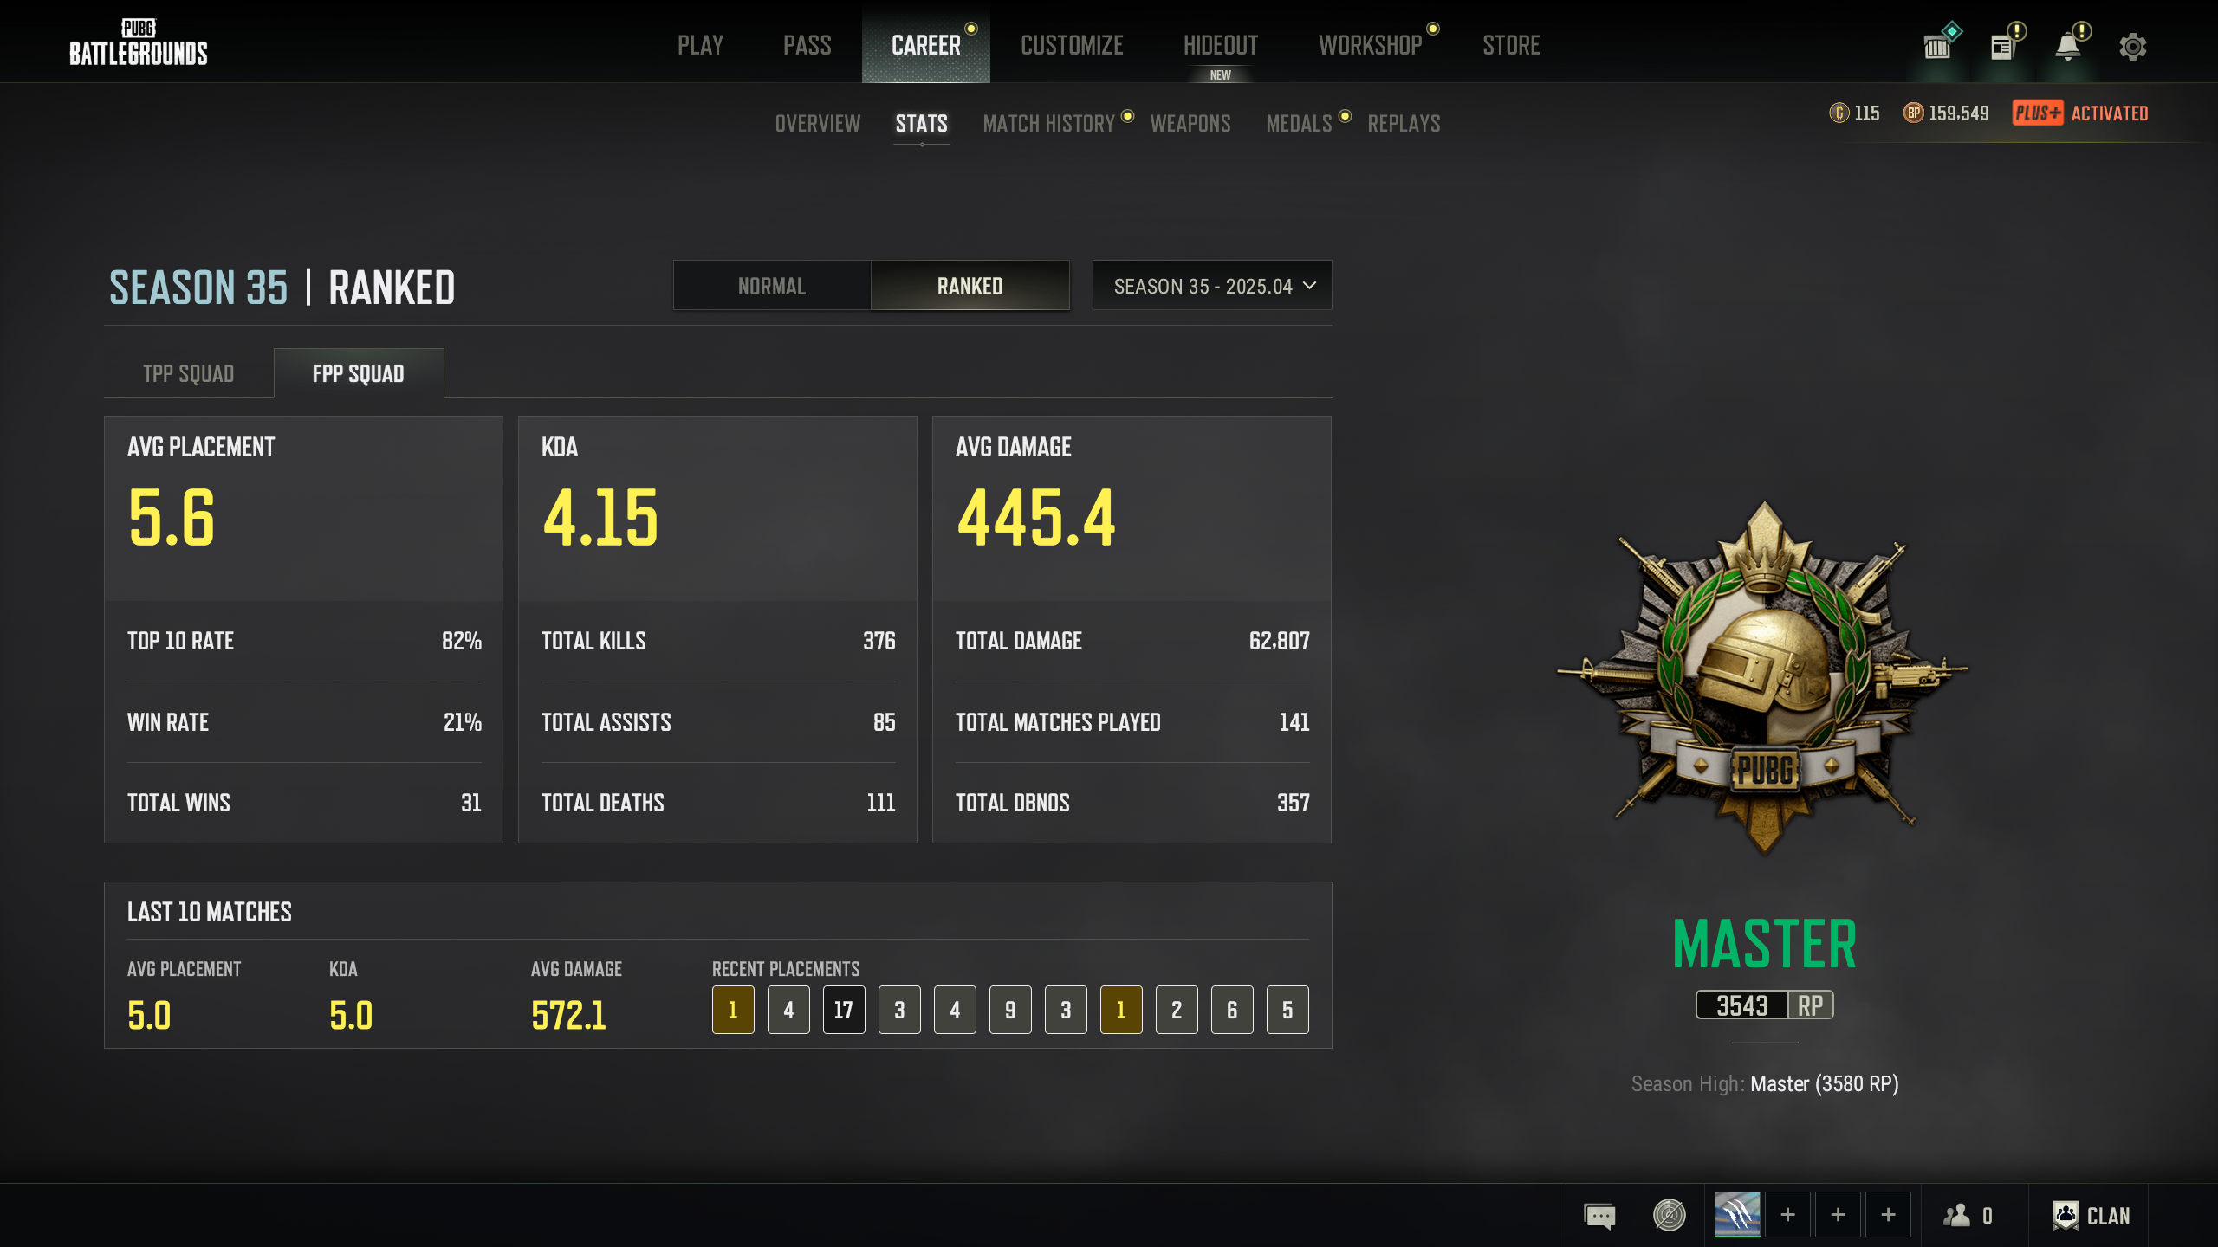Select the TPP Squad tab
This screenshot has width=2218, height=1247.
[189, 373]
